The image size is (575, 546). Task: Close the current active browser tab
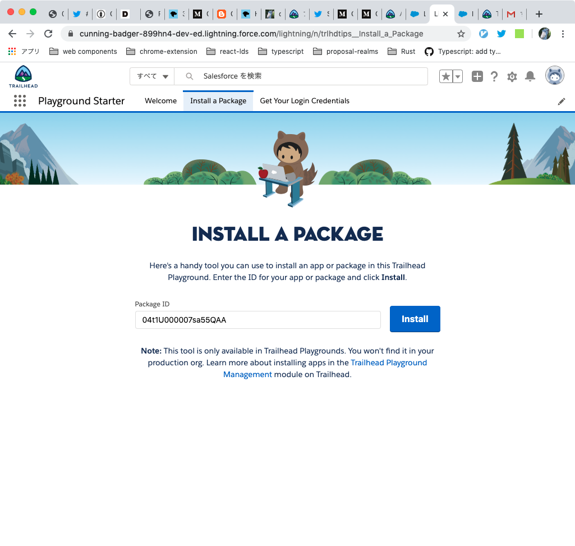[x=445, y=14]
